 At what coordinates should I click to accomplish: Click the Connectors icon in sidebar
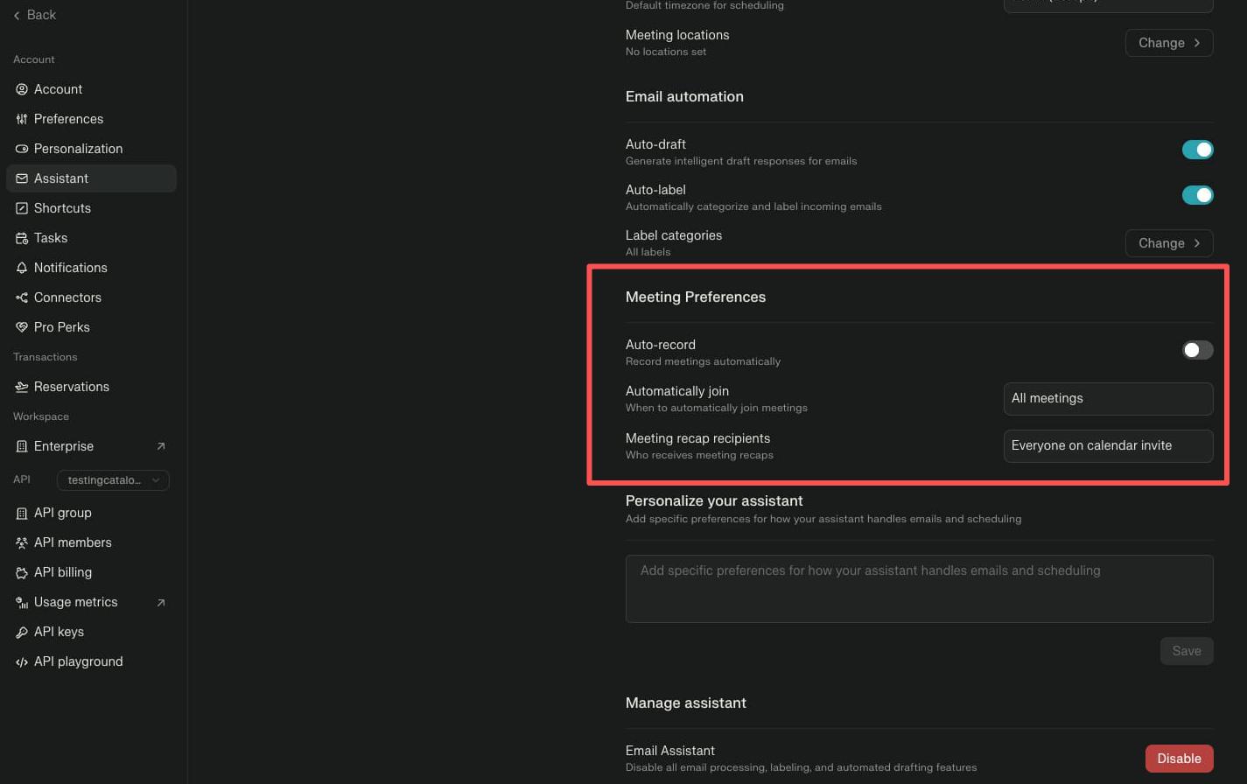[x=22, y=297]
